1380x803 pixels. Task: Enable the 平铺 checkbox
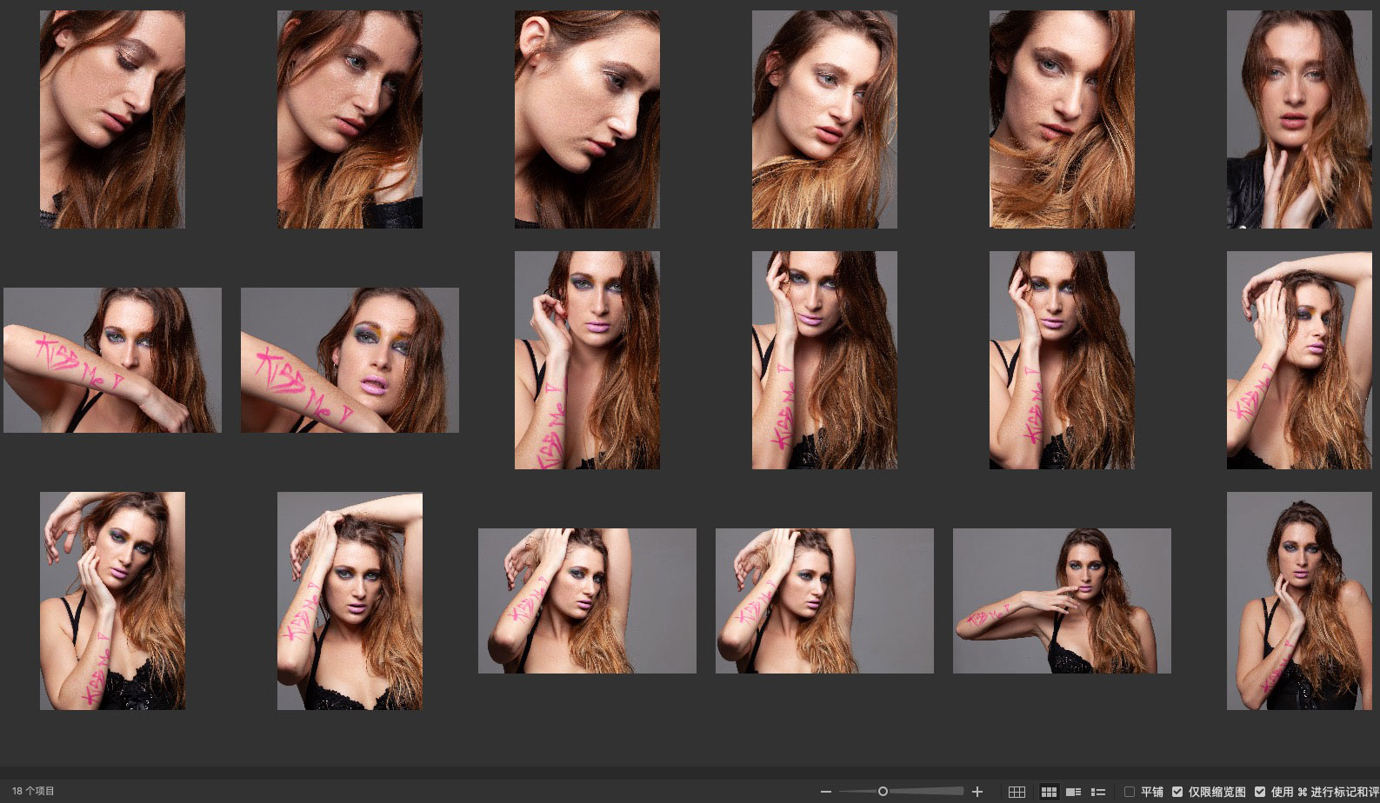[1130, 792]
